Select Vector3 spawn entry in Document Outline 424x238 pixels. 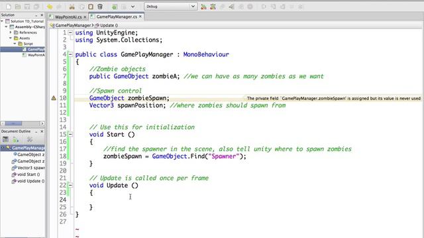pos(28,167)
